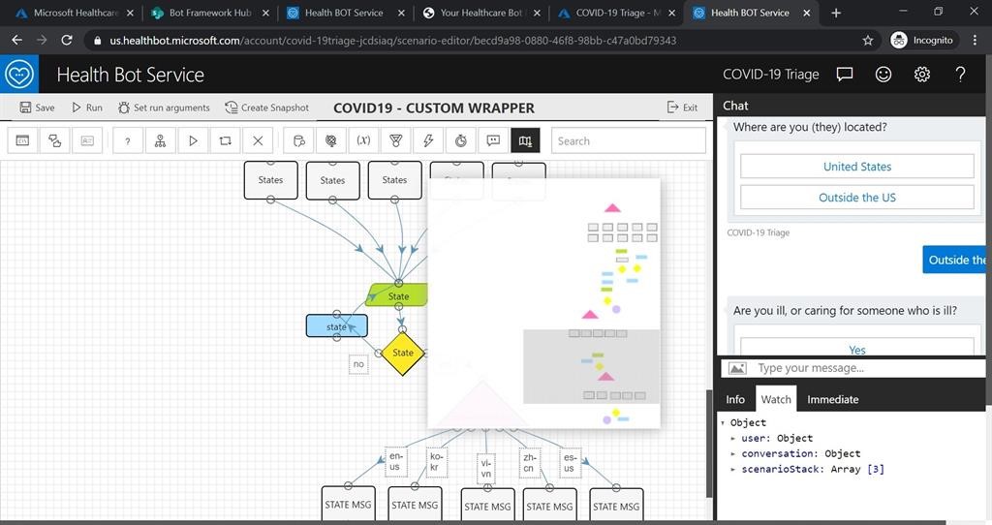Click the globe target toolbar icon
This screenshot has width=992, height=525.
(331, 140)
